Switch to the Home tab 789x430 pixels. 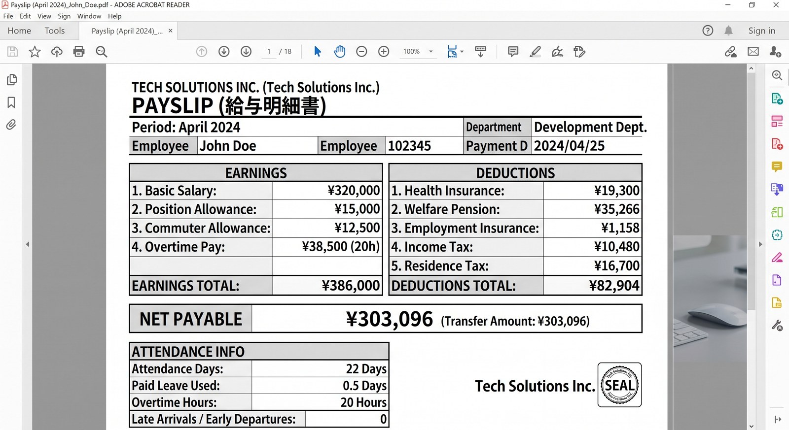coord(19,31)
